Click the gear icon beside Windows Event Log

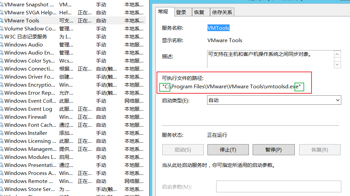pos(2,109)
